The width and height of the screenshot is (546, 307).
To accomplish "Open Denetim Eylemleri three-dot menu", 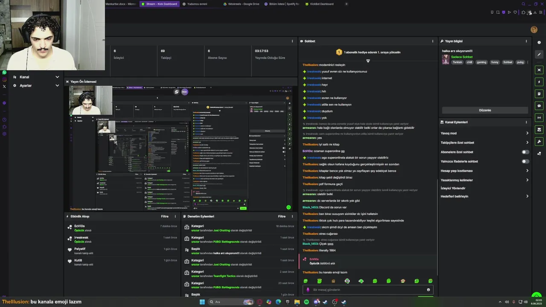I will pyautogui.click(x=292, y=216).
